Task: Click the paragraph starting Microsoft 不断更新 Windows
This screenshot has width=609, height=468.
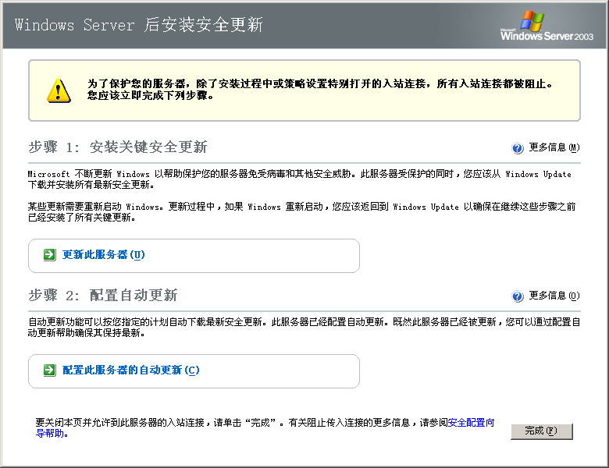Action: pyautogui.click(x=300, y=179)
